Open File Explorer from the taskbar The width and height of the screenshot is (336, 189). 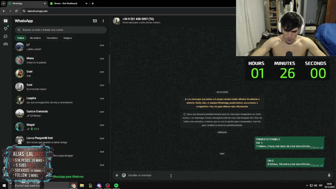[82, 186]
